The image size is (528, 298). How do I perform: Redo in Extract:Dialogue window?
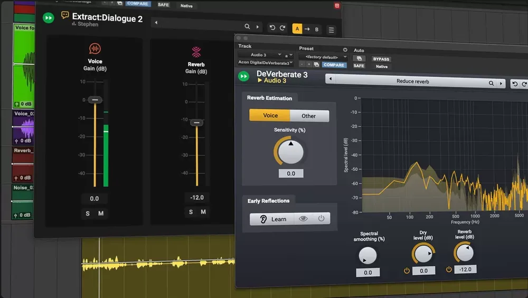click(282, 28)
